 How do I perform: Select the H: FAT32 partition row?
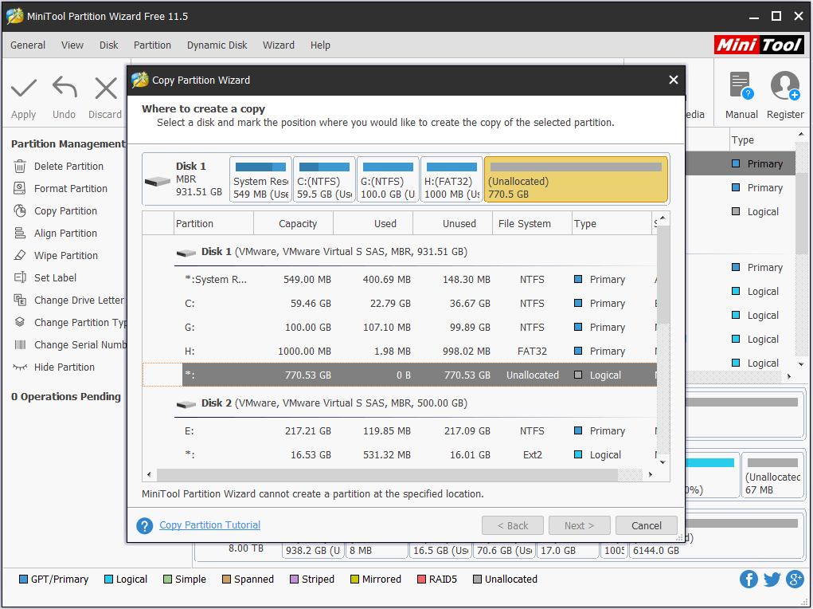(399, 351)
